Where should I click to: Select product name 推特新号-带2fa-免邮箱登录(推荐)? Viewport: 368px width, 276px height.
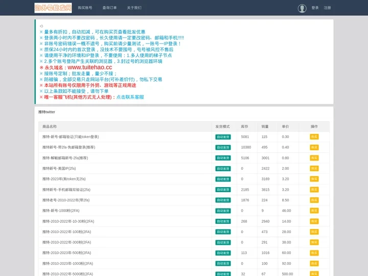click(x=69, y=147)
